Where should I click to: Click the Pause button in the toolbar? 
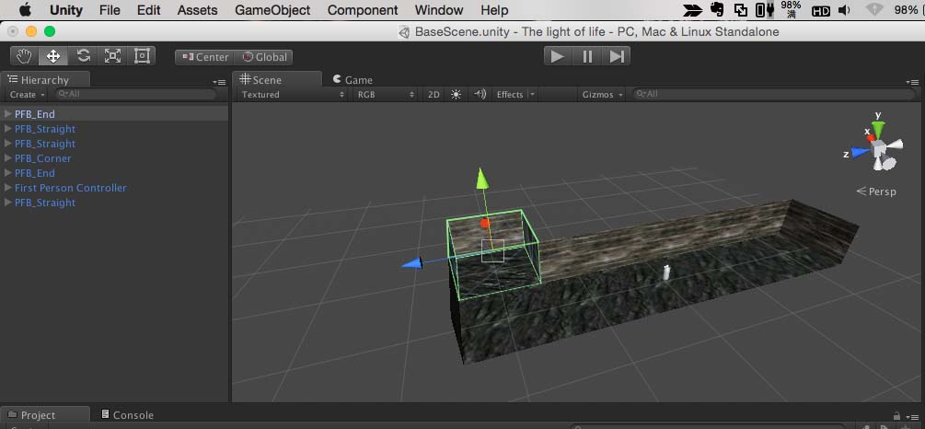587,56
